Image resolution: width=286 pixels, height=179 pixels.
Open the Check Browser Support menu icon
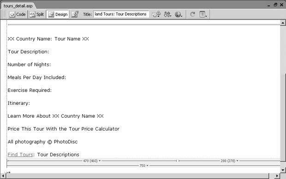(156, 14)
